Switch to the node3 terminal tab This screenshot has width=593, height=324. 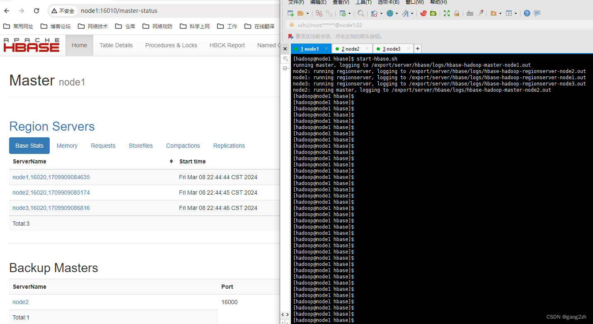393,49
